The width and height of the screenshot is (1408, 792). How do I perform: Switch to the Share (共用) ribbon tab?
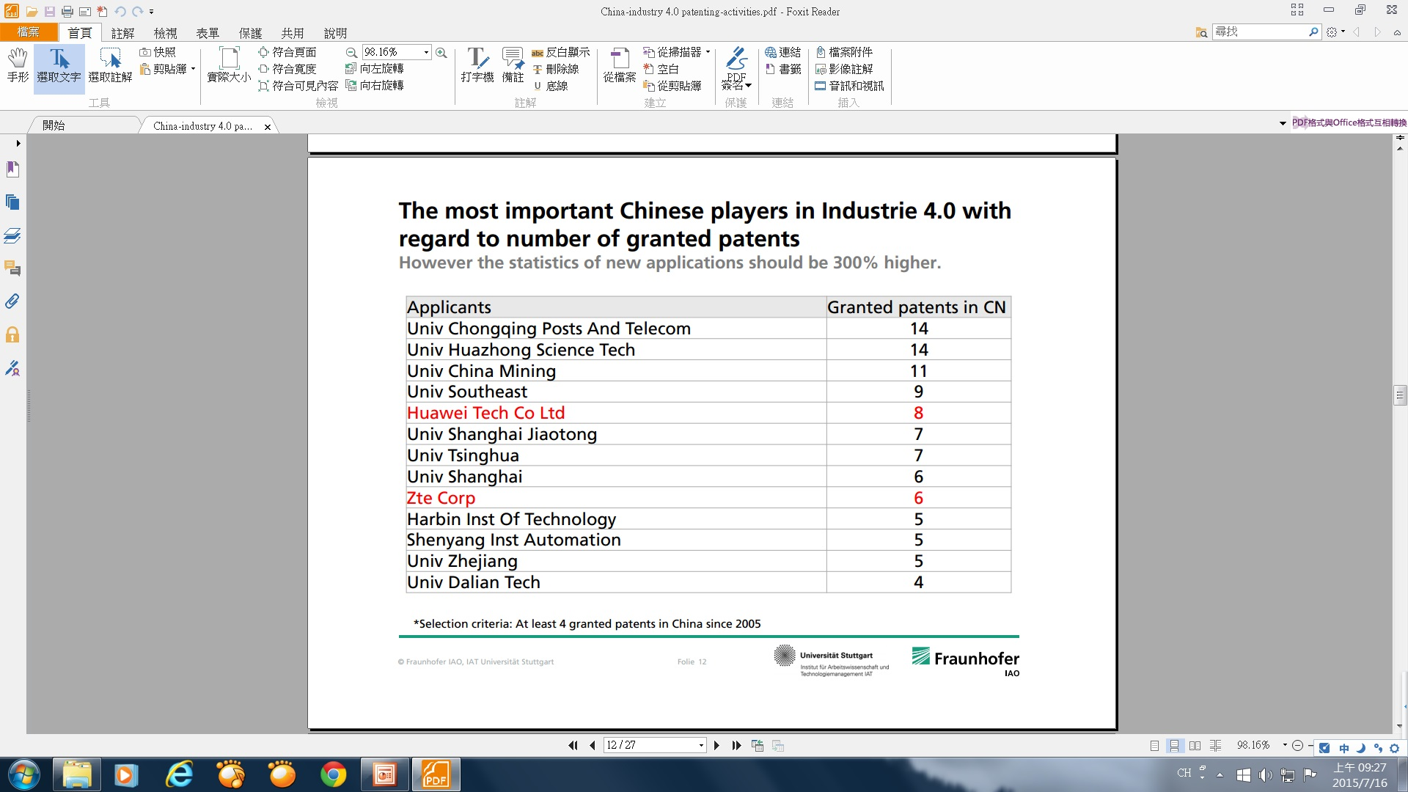[x=293, y=33]
